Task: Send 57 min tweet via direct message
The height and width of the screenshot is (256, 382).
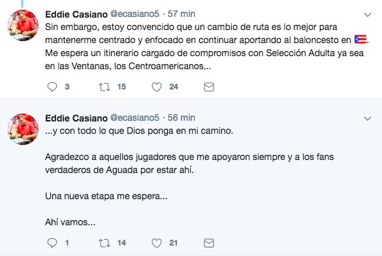Action: [209, 87]
